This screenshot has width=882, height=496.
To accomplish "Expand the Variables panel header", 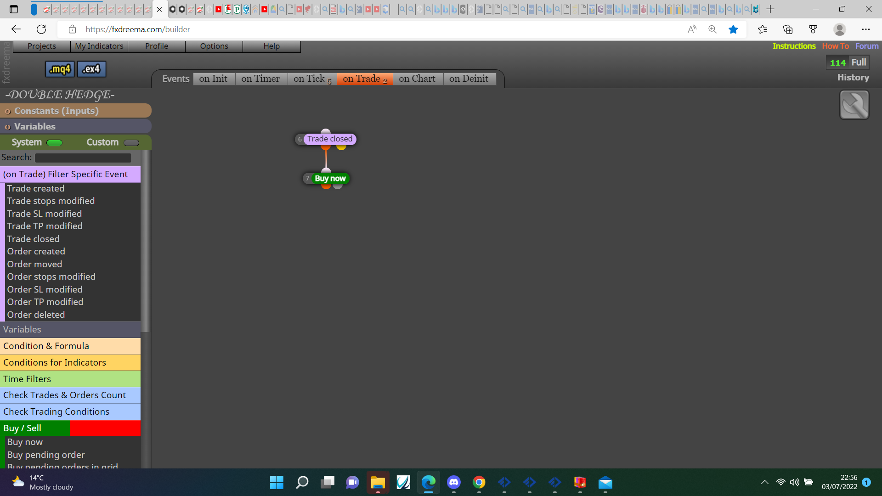I will (76, 126).
